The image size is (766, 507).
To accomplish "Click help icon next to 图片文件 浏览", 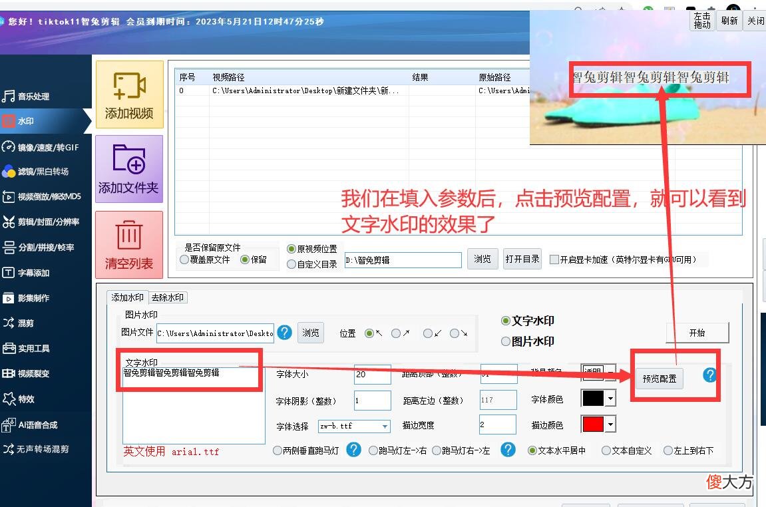I will (284, 333).
